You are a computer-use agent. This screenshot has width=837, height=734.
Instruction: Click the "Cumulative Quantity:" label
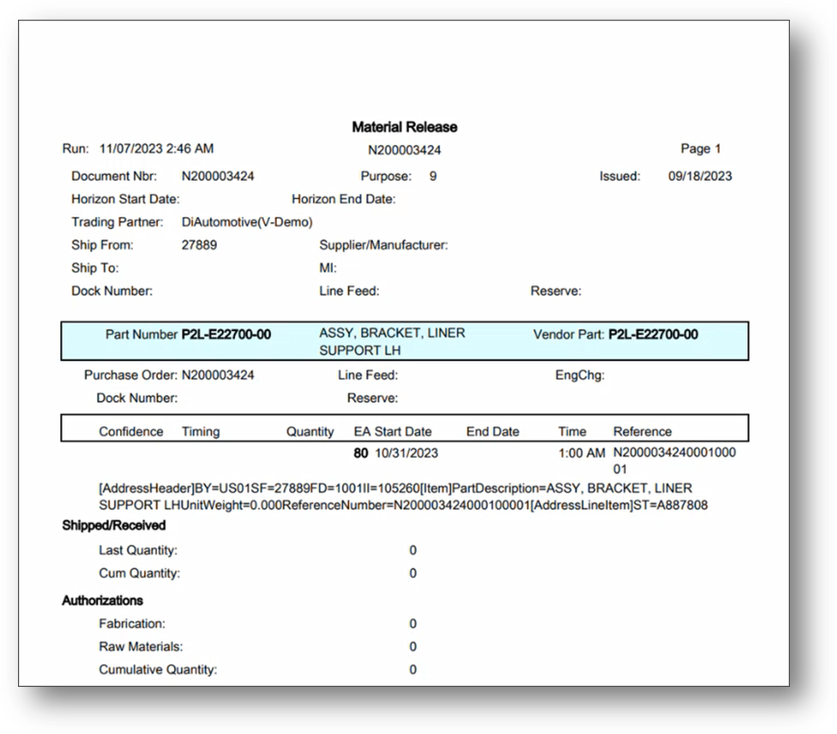[x=158, y=670]
